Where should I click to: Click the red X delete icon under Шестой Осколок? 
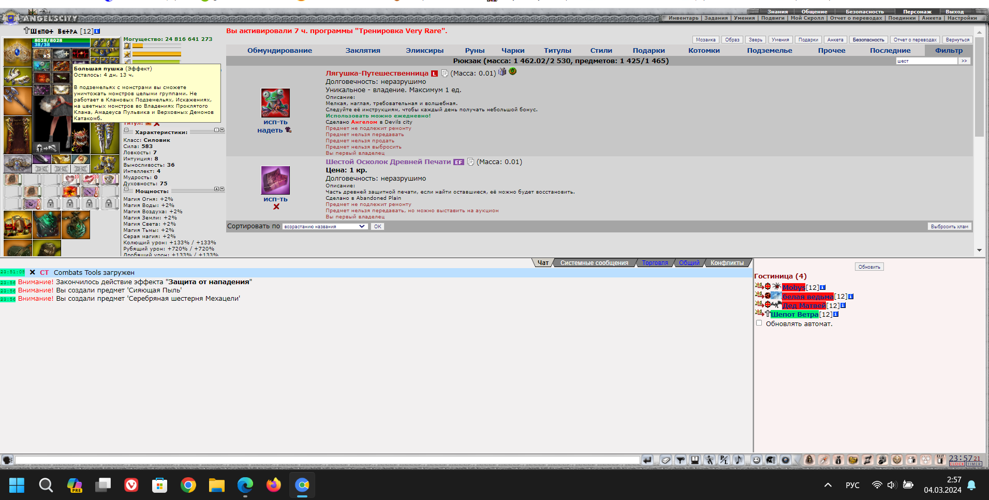click(x=276, y=207)
